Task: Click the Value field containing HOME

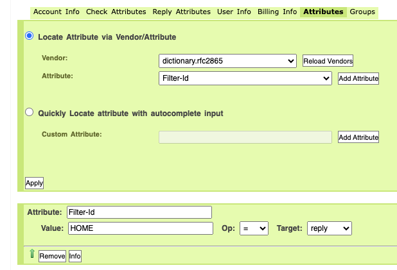Action: point(139,228)
